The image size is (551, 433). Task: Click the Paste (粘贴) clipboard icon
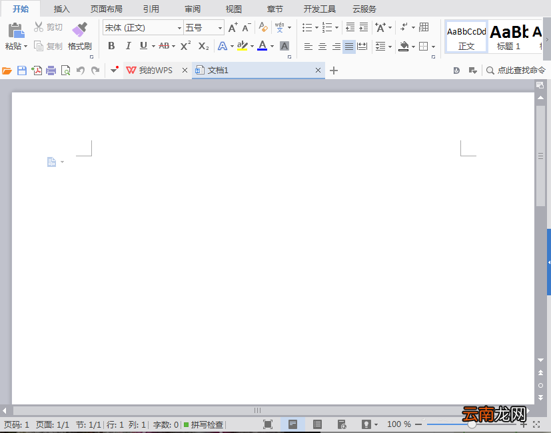tap(16, 30)
